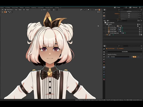Image resolution: width=143 pixels, height=107 pixels.
Task: Click the Rotation X value 90° field
Action: pyautogui.click(x=129, y=14)
